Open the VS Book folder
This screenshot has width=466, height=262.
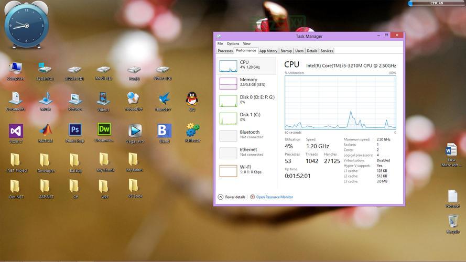(x=135, y=189)
